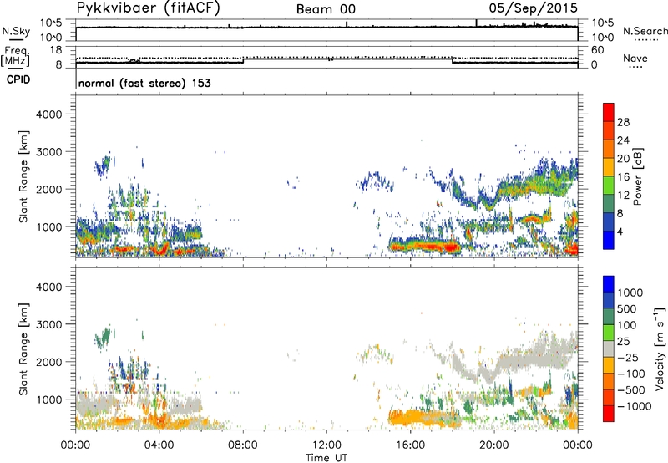The height and width of the screenshot is (463, 668).
Task: Click the 16 value on Power scale
Action: tap(623, 177)
